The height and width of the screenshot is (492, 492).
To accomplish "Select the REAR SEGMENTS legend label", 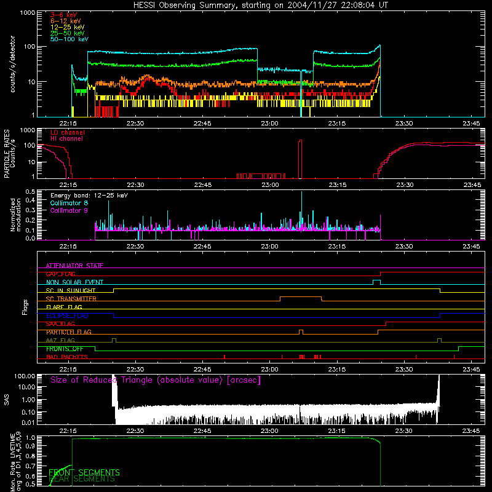I will tap(82, 479).
